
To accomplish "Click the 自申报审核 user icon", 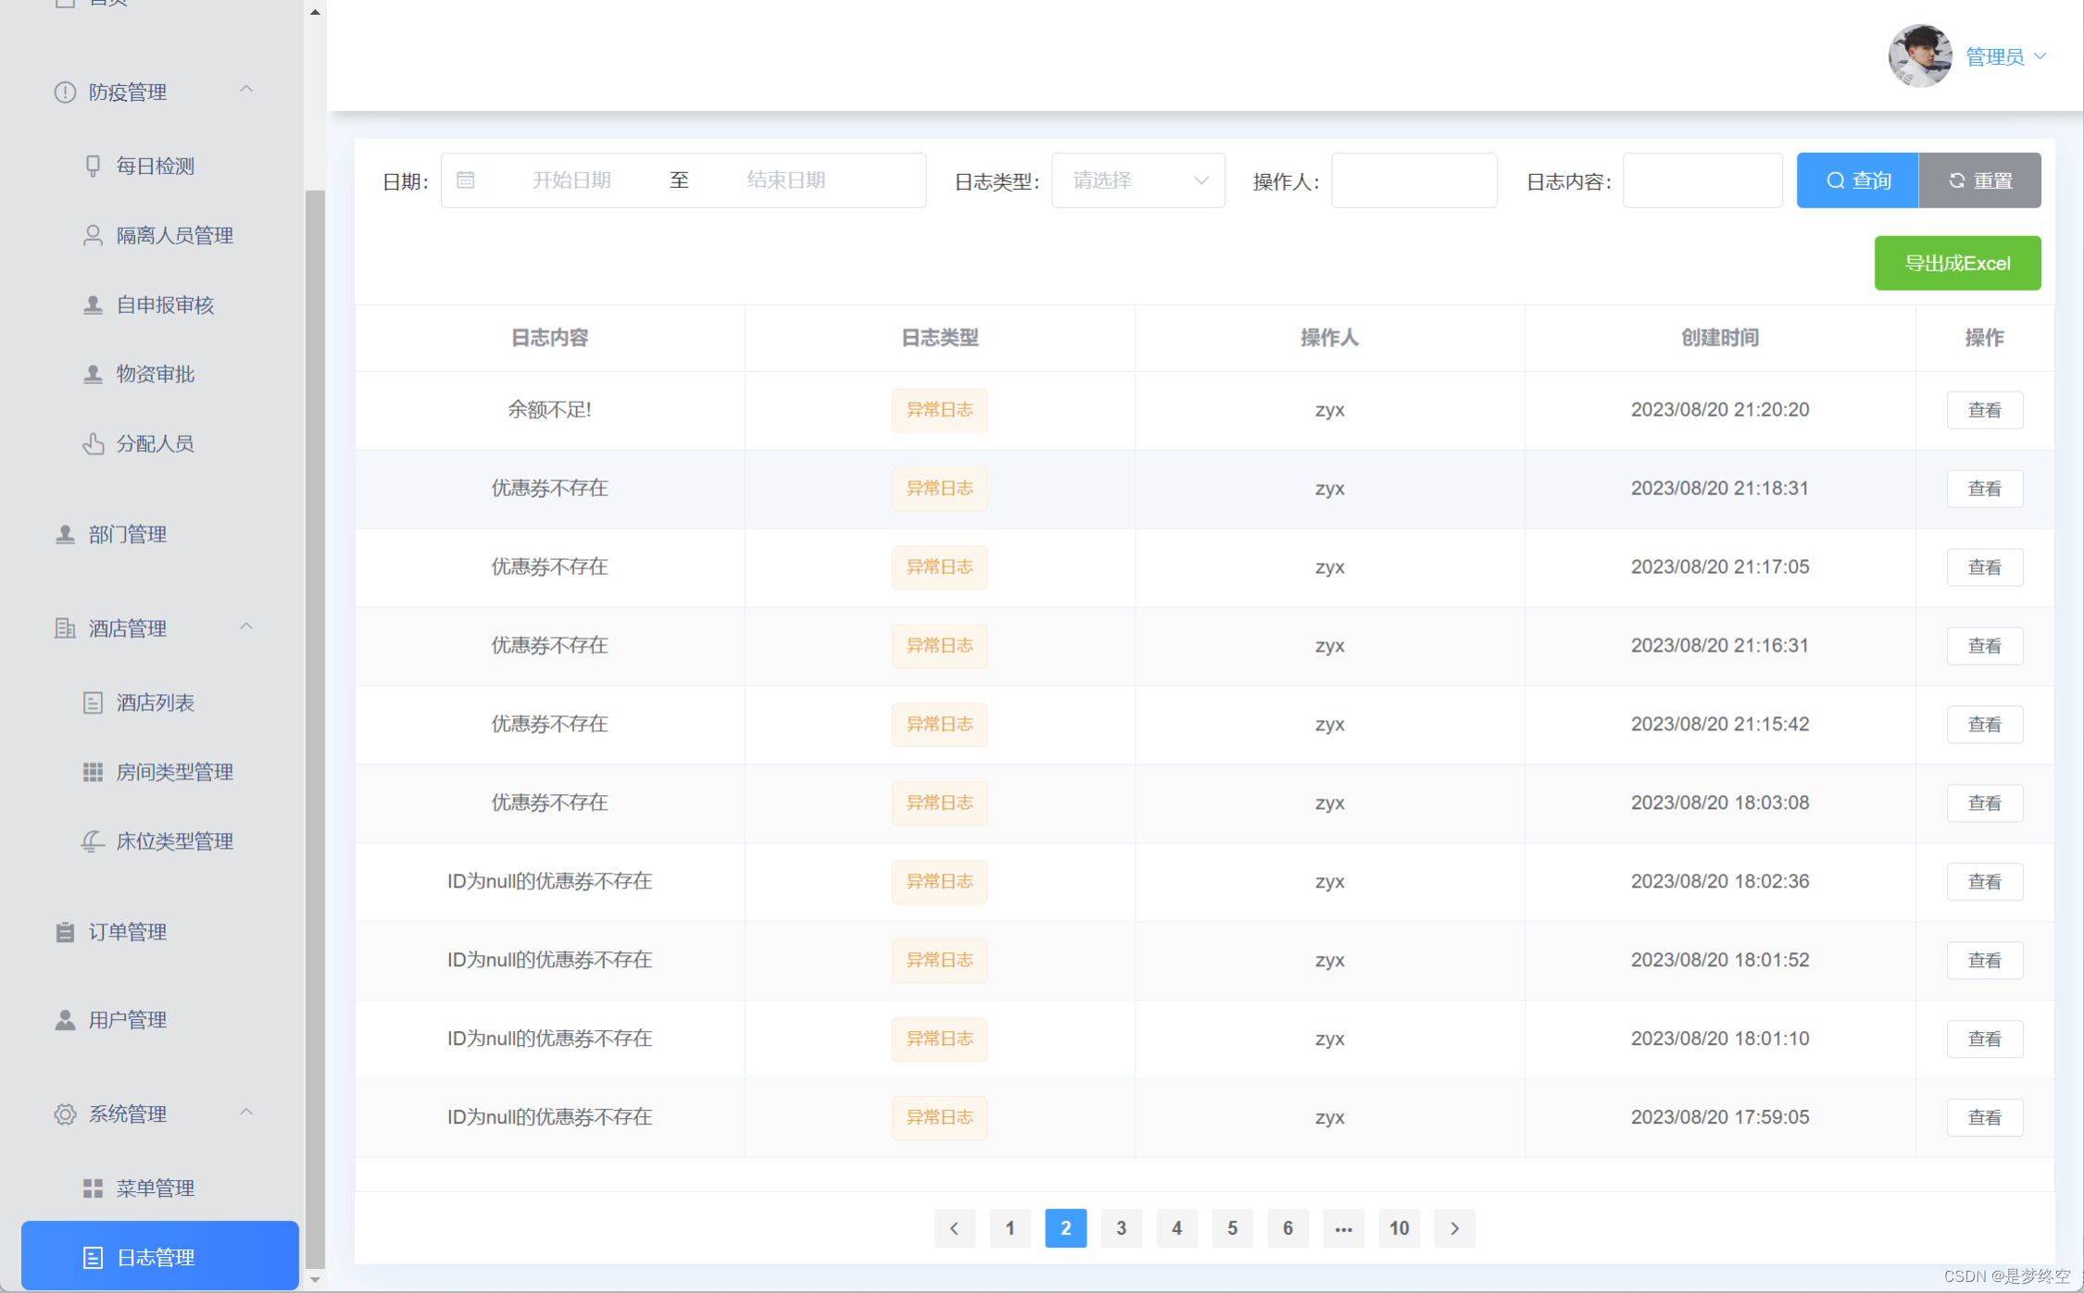I will click(93, 305).
